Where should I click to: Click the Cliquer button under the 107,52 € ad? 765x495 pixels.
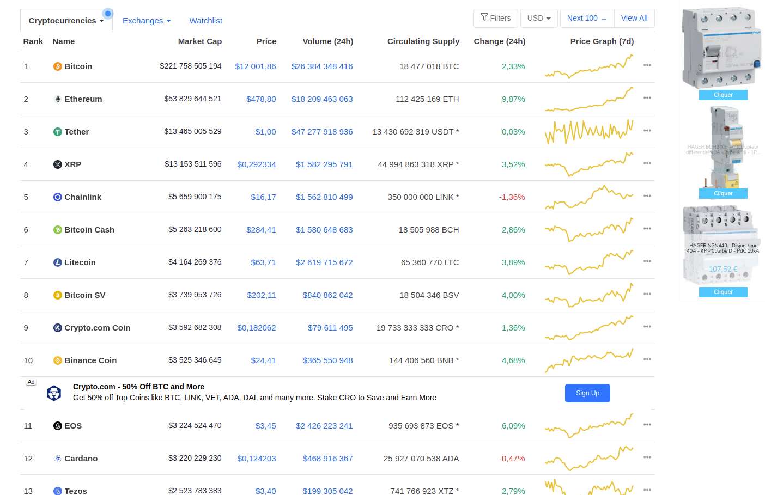(x=723, y=292)
